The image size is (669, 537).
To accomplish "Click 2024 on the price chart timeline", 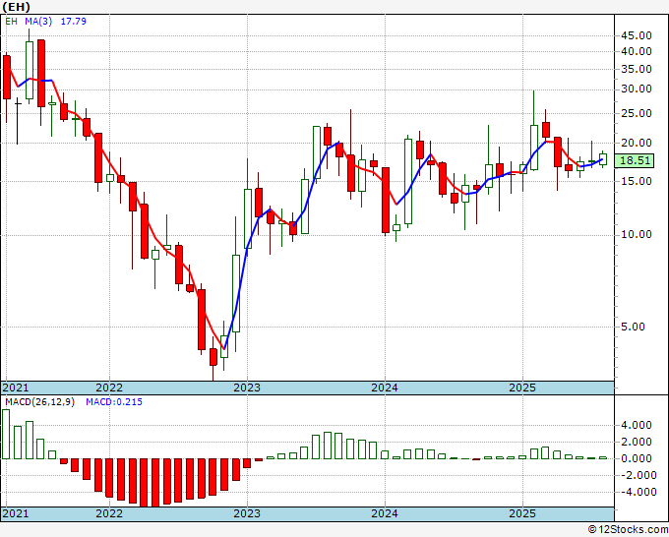I will click(385, 388).
